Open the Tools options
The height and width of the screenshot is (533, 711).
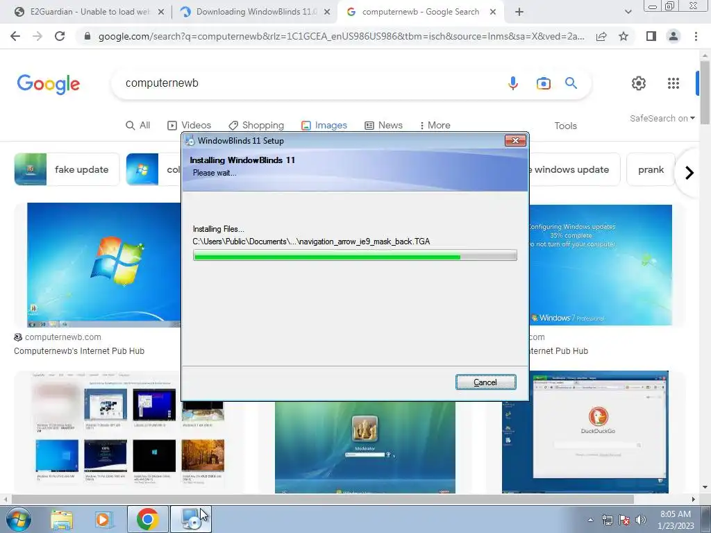pyautogui.click(x=565, y=126)
